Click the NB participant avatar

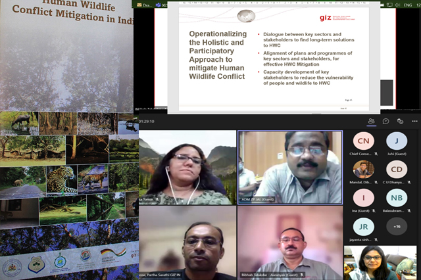[x=396, y=197]
